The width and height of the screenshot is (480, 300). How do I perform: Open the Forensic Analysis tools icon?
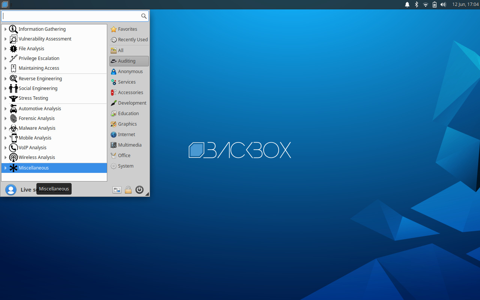(x=13, y=118)
